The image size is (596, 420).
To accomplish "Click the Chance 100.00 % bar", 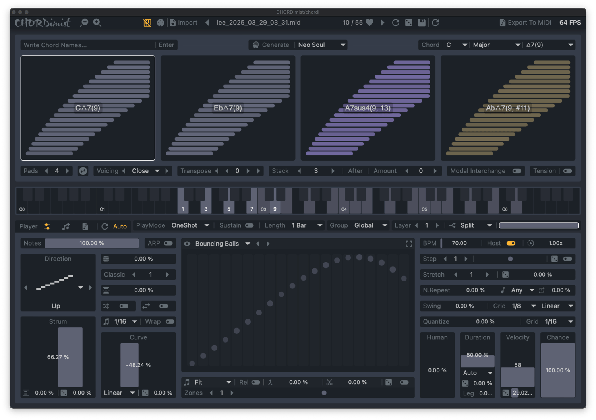I will [558, 370].
